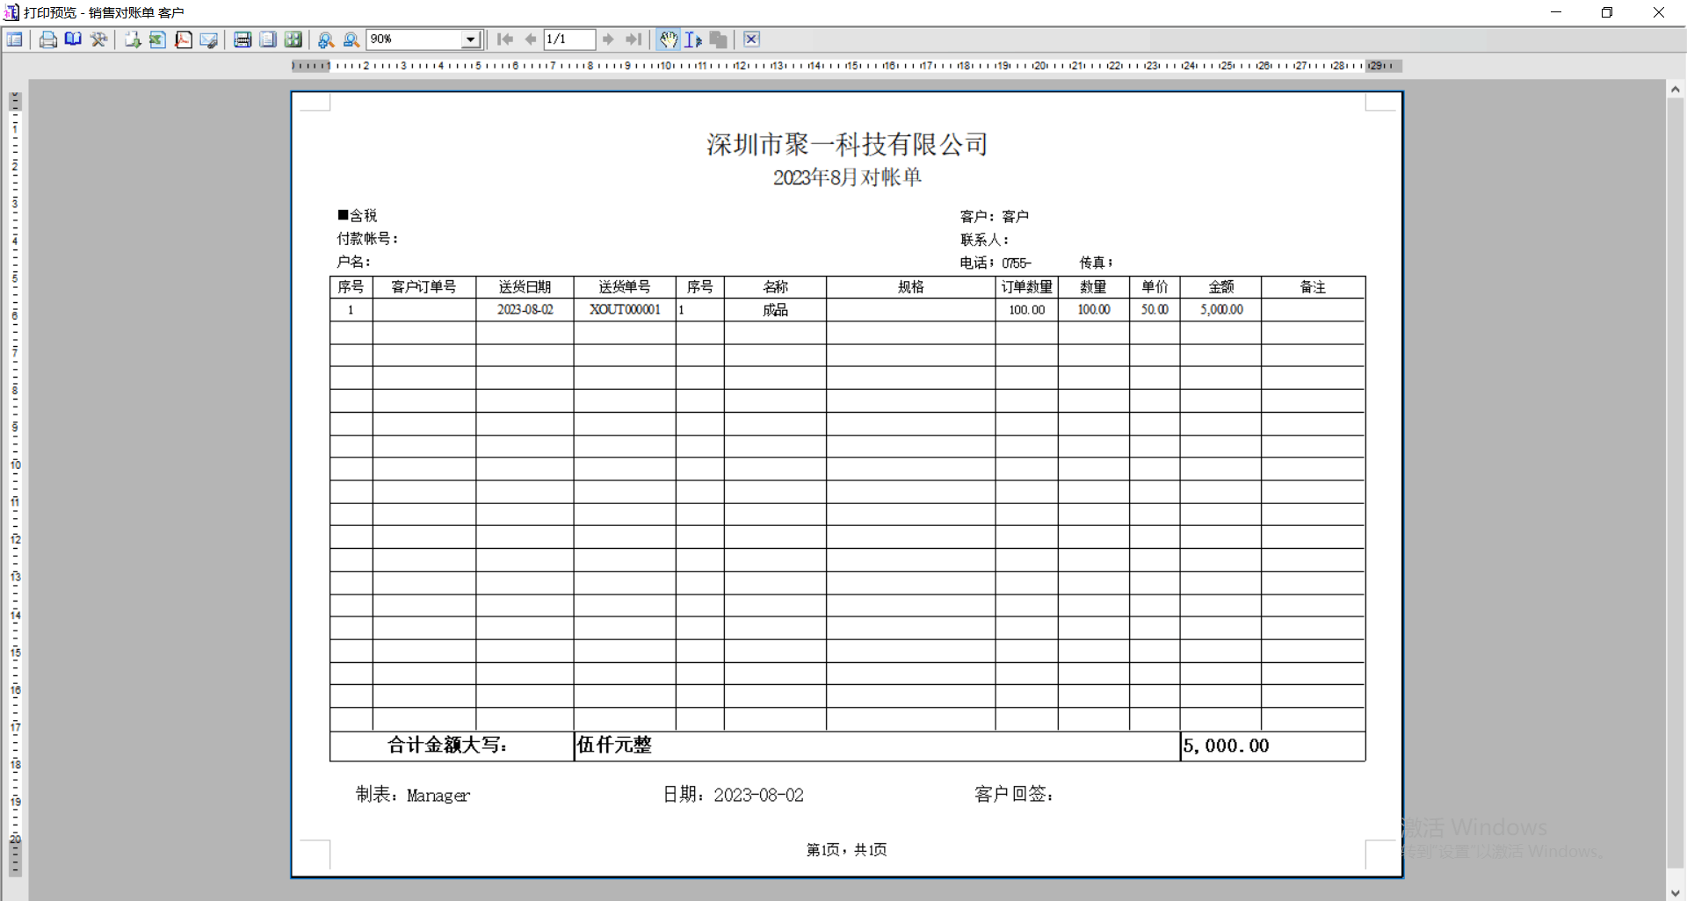Click the page width view icon
Viewport: 1687px width, 901px height.
(x=243, y=40)
